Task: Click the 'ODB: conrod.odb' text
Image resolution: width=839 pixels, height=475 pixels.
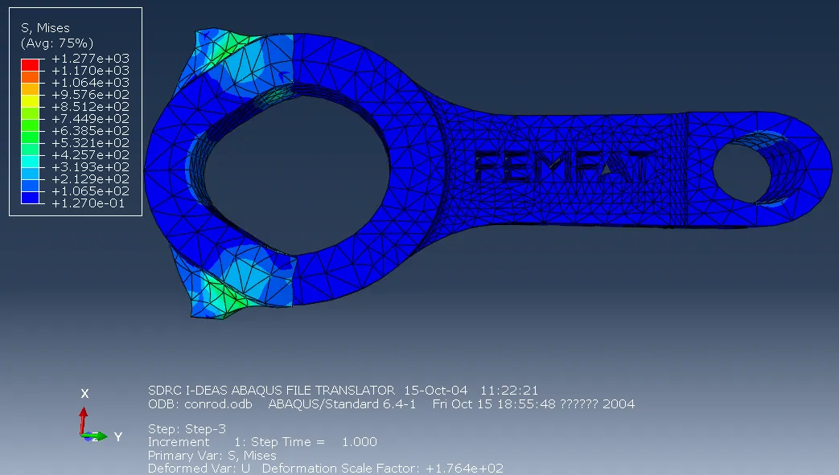Action: [x=200, y=403]
